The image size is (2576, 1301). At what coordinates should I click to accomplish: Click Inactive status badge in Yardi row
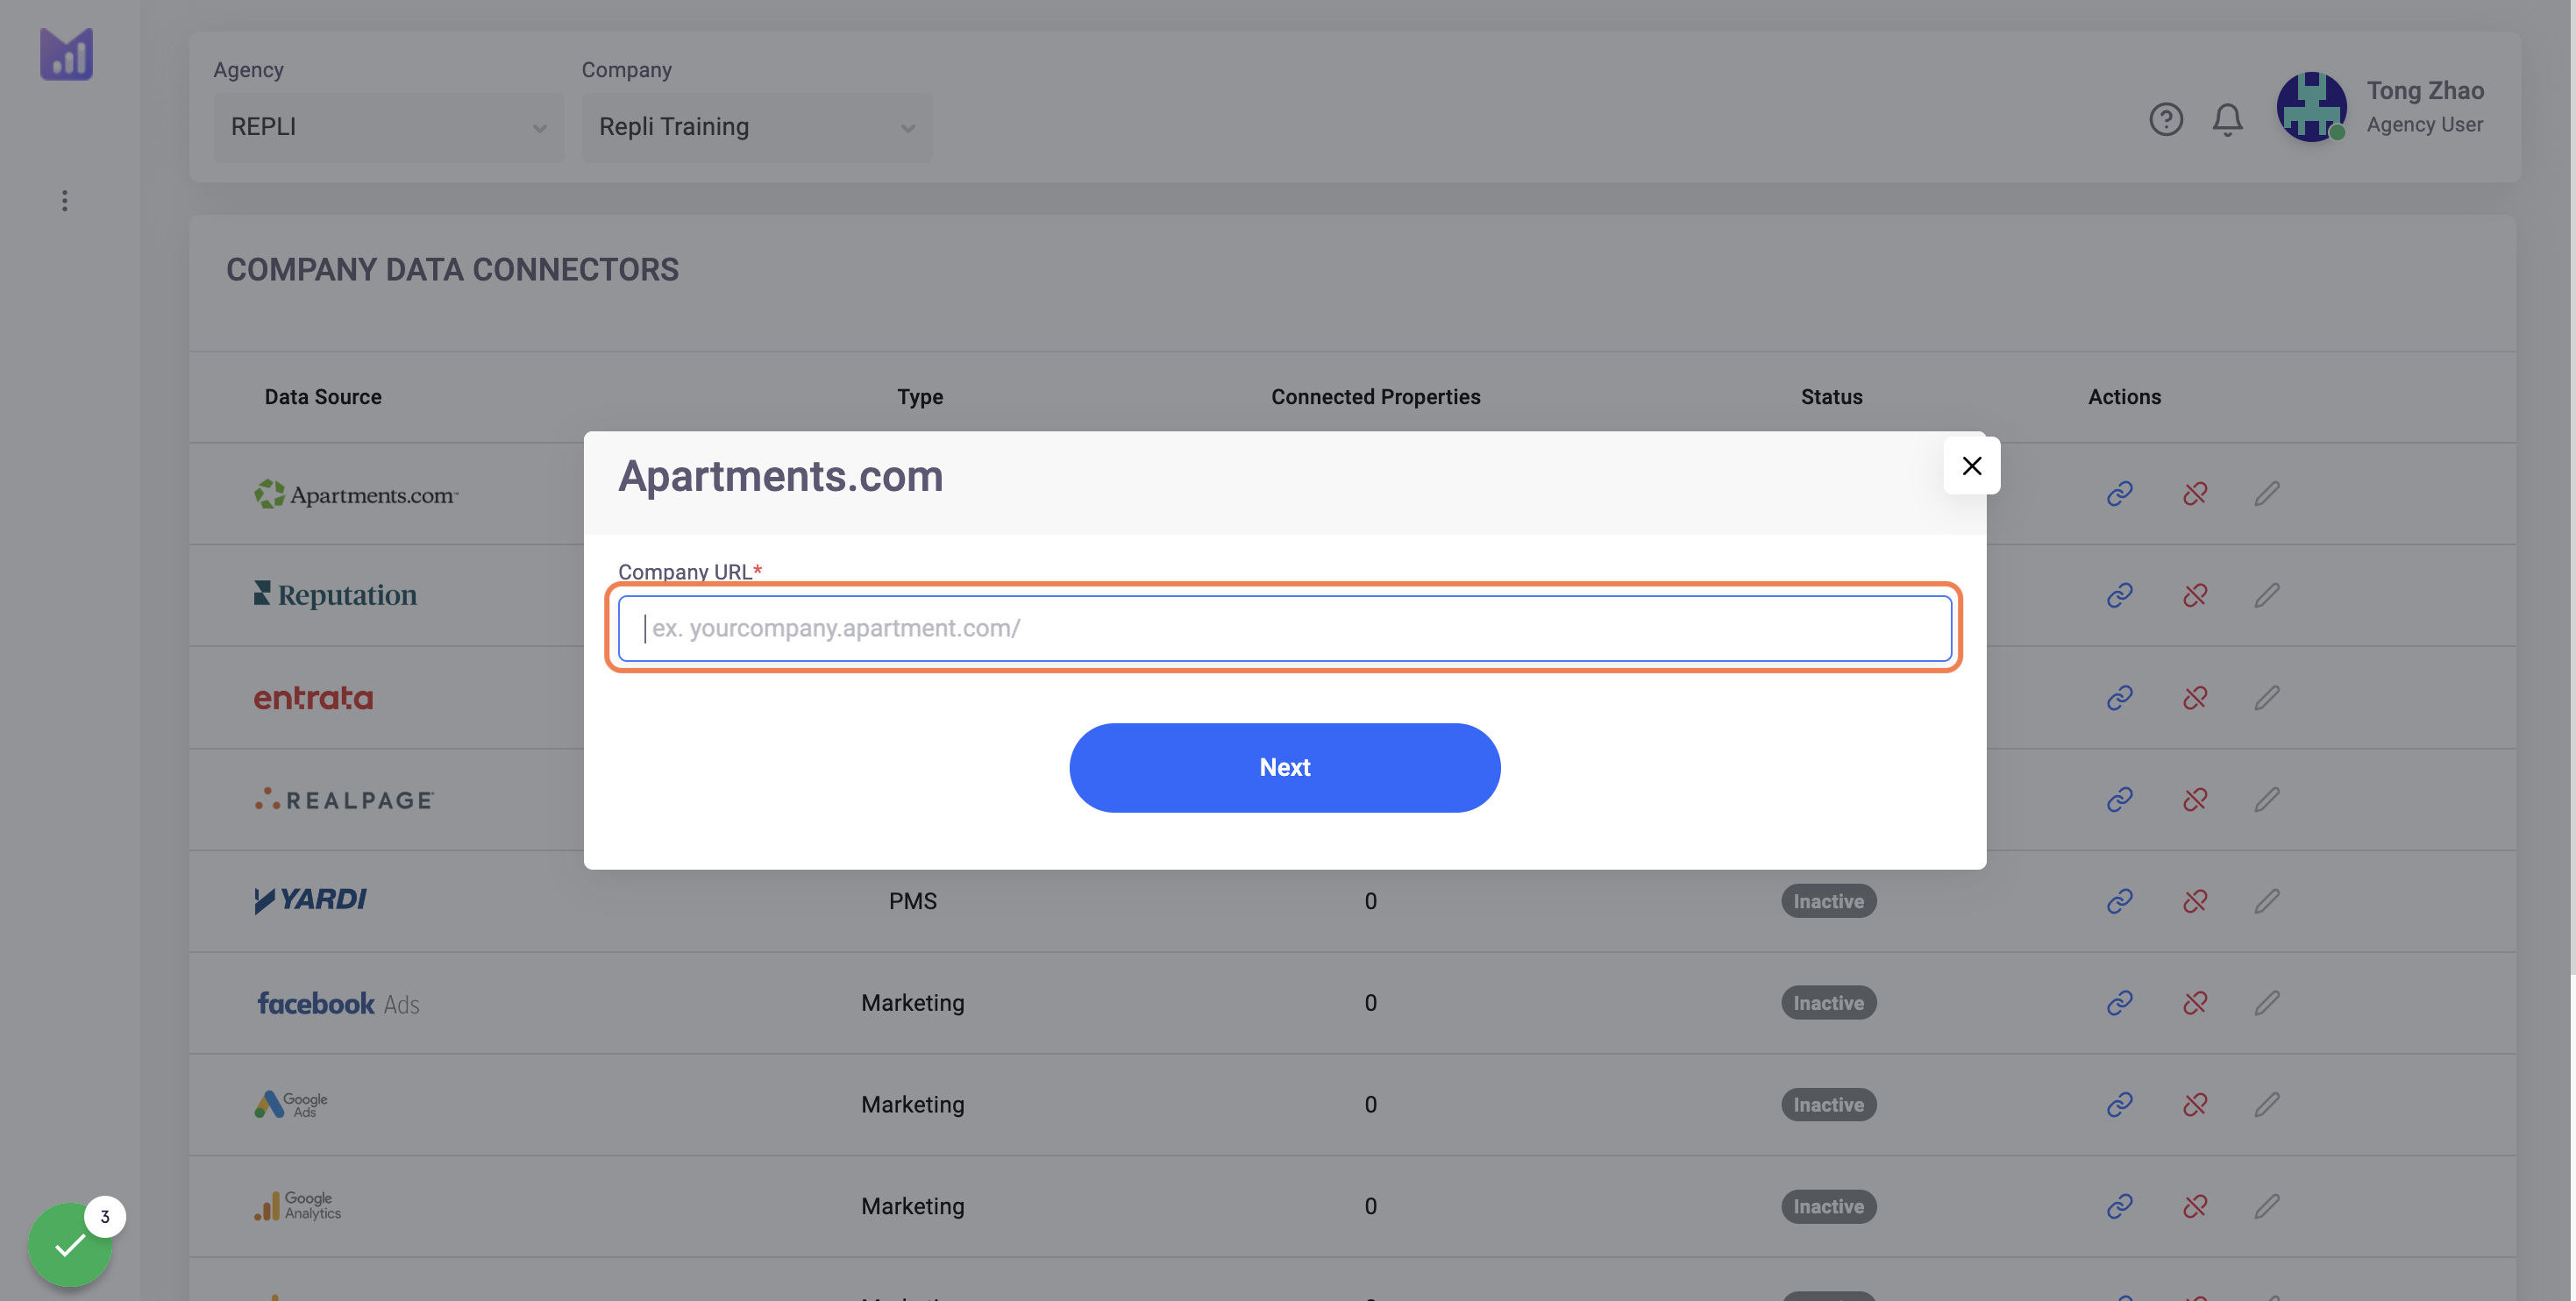(x=1828, y=902)
